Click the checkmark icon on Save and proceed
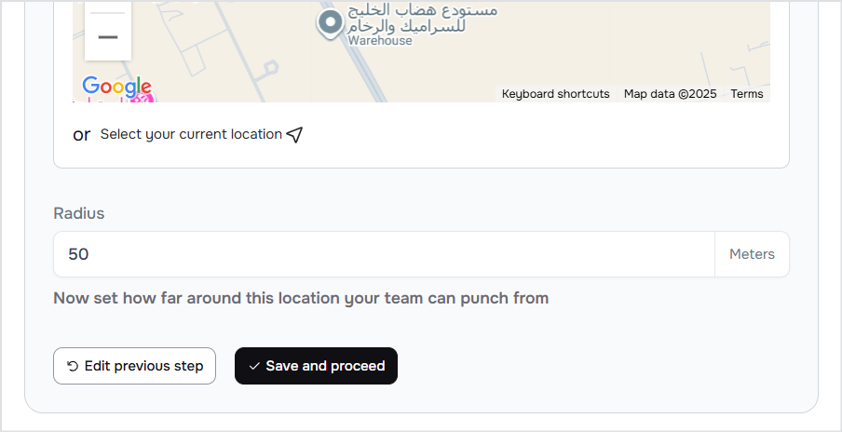The width and height of the screenshot is (842, 432). 254,367
